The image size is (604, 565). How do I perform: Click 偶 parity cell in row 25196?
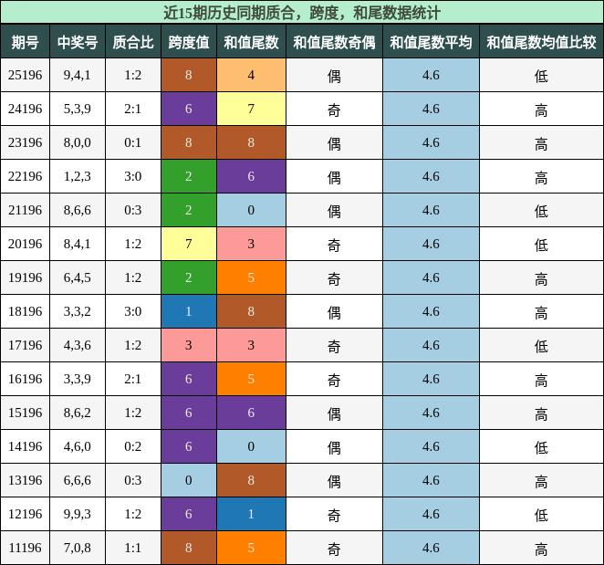(334, 75)
